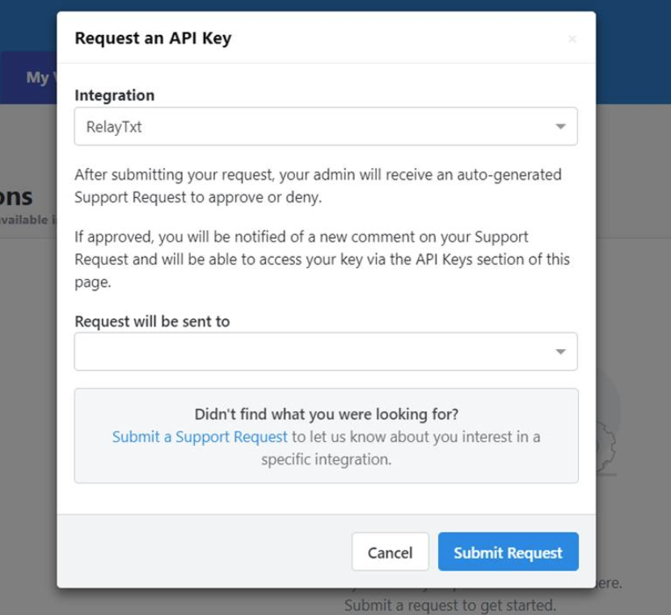Click the Integration label above the field
The image size is (671, 615).
tap(114, 95)
